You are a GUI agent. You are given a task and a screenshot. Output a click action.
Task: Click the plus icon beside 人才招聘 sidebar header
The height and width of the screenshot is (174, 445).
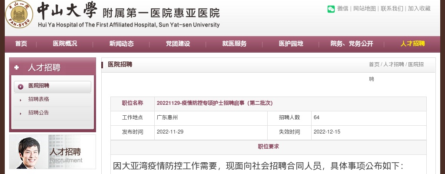click(x=17, y=67)
